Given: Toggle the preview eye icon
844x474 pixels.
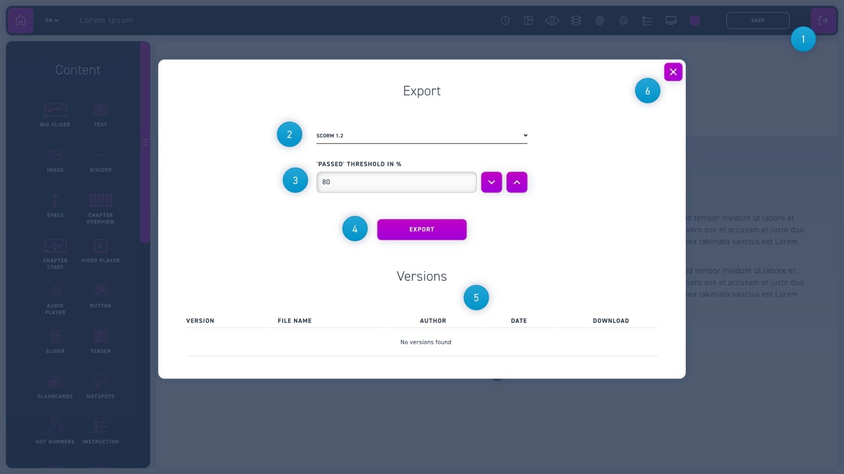Looking at the screenshot, I should tap(552, 21).
